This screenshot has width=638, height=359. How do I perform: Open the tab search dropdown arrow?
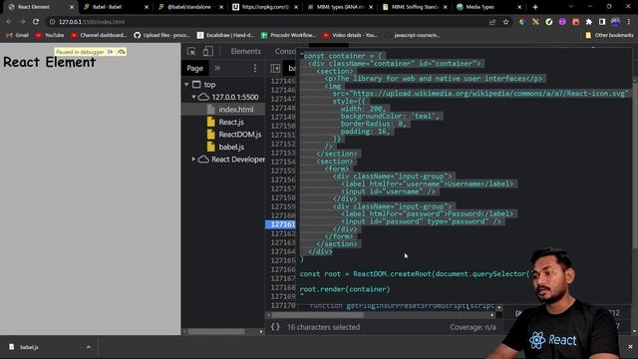click(x=571, y=7)
